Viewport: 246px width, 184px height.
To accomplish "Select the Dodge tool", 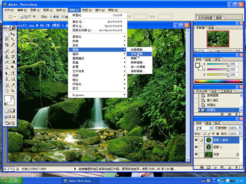I will coord(13,67).
